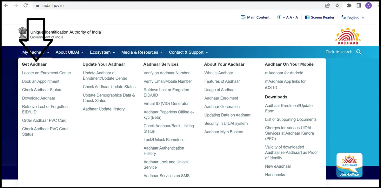This screenshot has width=381, height=188.
Task: Open Verify an Aadhaar Number link
Action: point(166,73)
